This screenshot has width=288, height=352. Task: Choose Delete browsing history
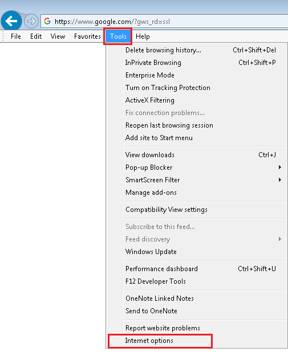pyautogui.click(x=197, y=50)
